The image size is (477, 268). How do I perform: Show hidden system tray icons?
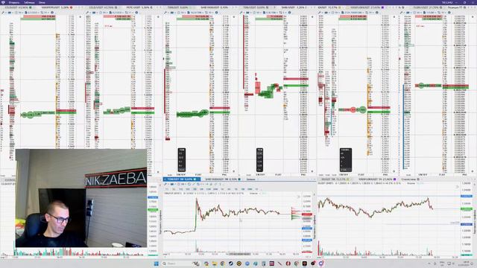click(x=429, y=264)
